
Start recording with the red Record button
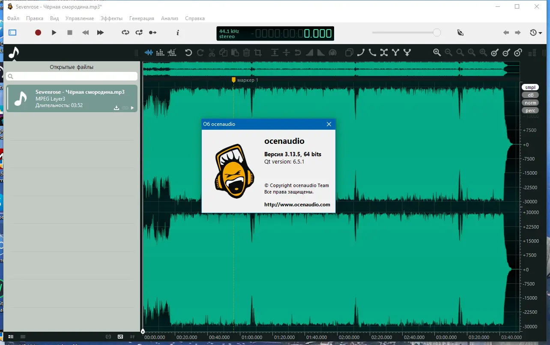38,33
